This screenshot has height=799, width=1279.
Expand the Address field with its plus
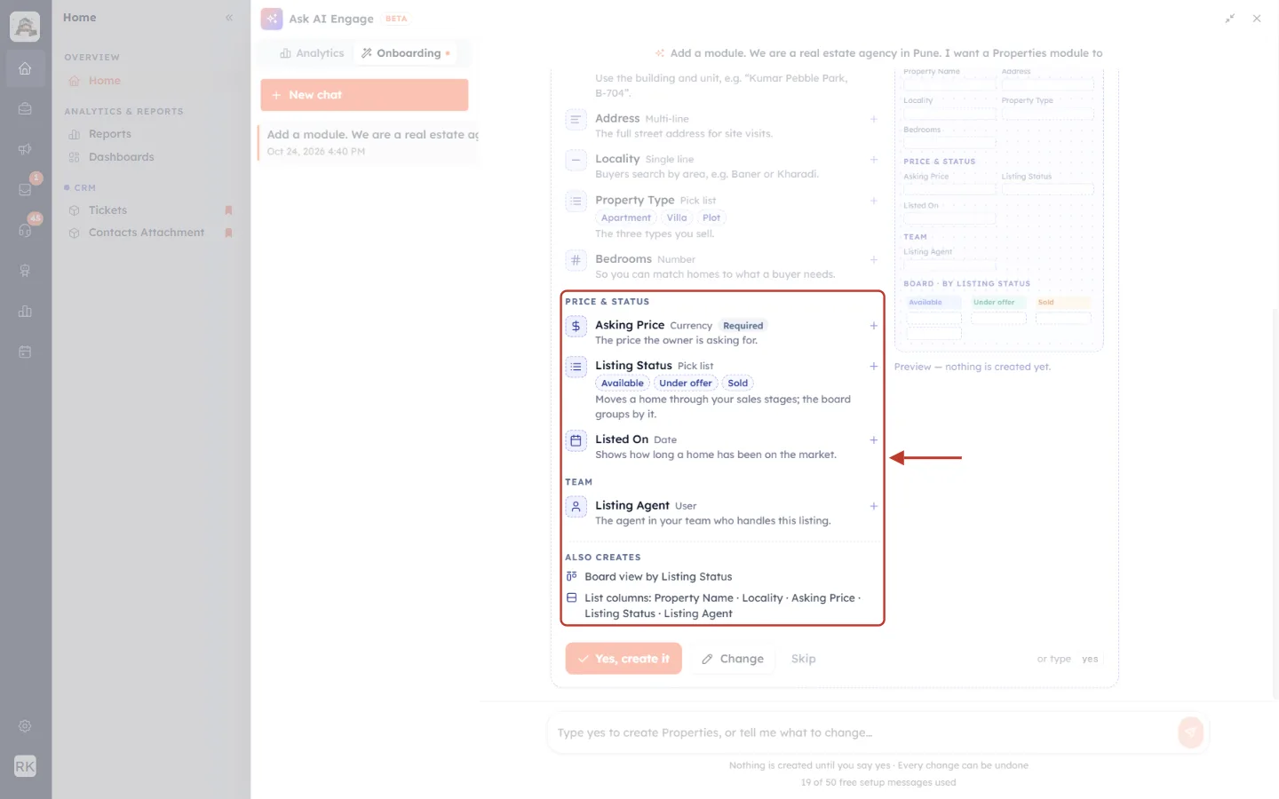pos(874,119)
